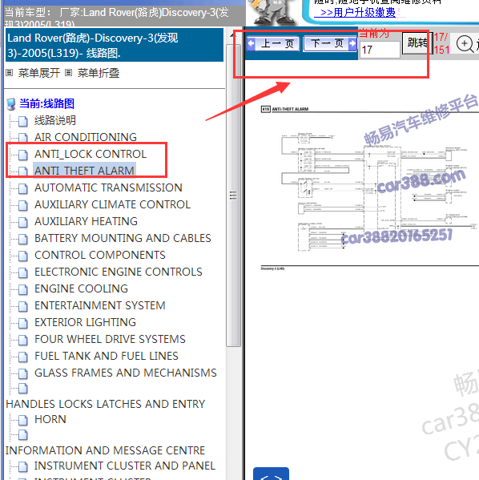Open AUXILIARY CLIMATE CONTROL entry
Image resolution: width=479 pixels, height=480 pixels.
click(x=113, y=204)
